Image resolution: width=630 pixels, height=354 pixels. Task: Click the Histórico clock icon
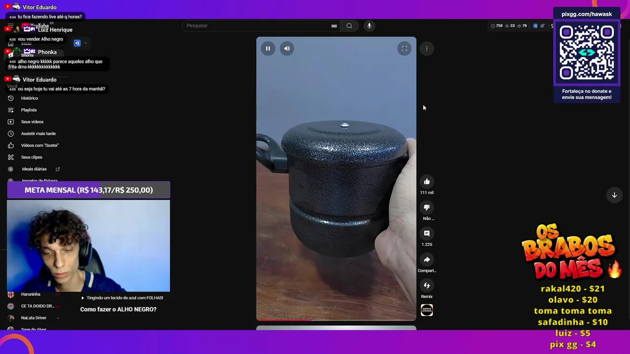11,98
